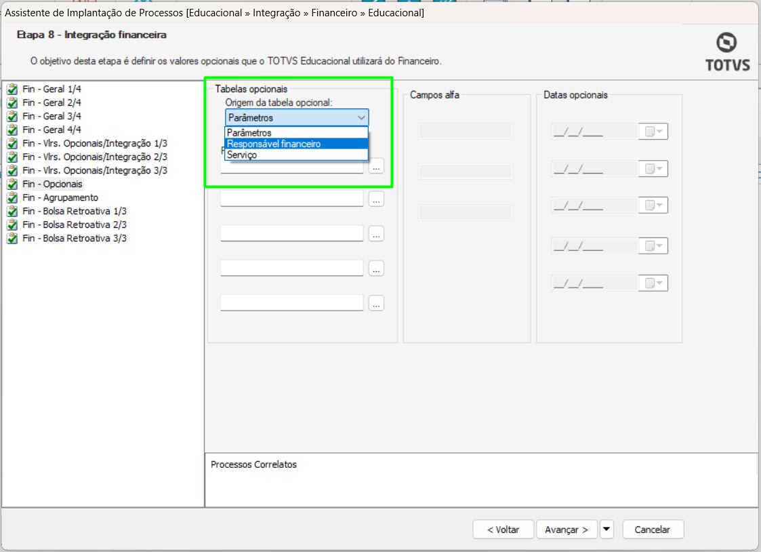Click the fourth optional date field
The height and width of the screenshot is (552, 761).
[595, 245]
